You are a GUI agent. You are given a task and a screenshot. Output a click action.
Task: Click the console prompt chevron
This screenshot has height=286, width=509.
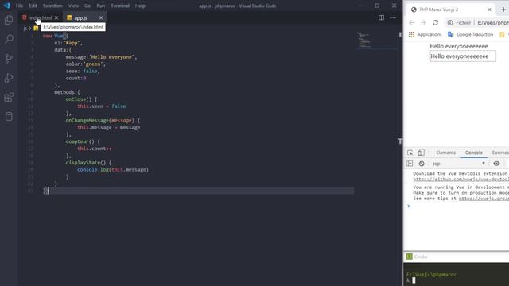[408, 206]
